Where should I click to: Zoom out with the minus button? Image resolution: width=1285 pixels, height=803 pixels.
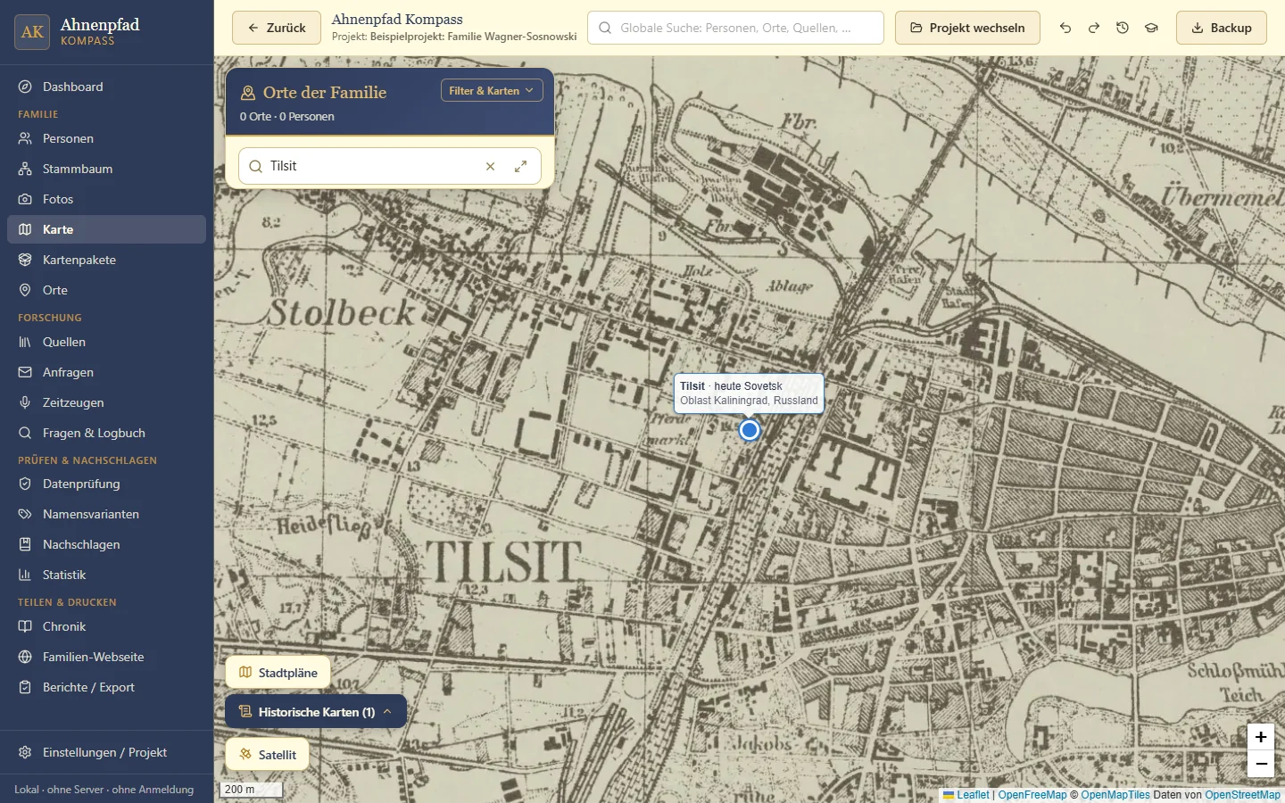tap(1261, 764)
